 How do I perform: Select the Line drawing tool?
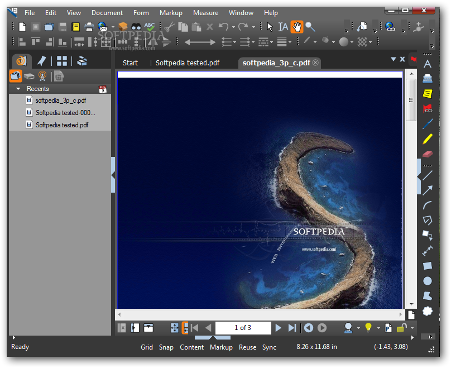tap(428, 175)
